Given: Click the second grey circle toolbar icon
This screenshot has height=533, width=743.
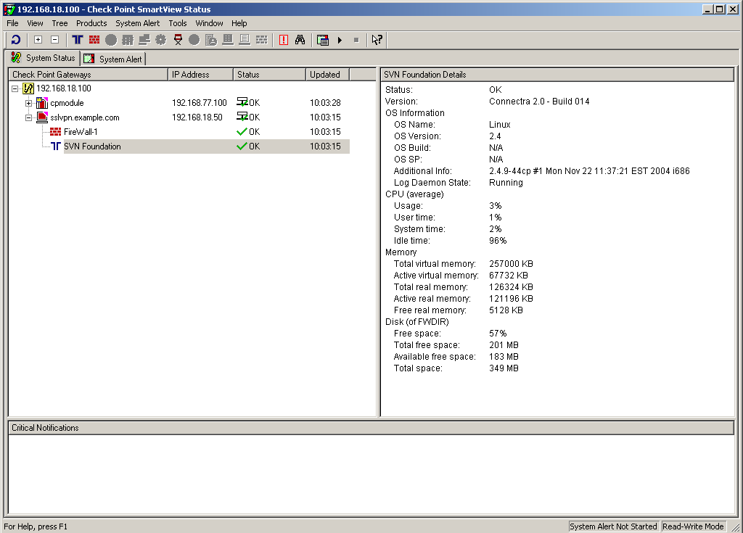Looking at the screenshot, I should tap(194, 40).
